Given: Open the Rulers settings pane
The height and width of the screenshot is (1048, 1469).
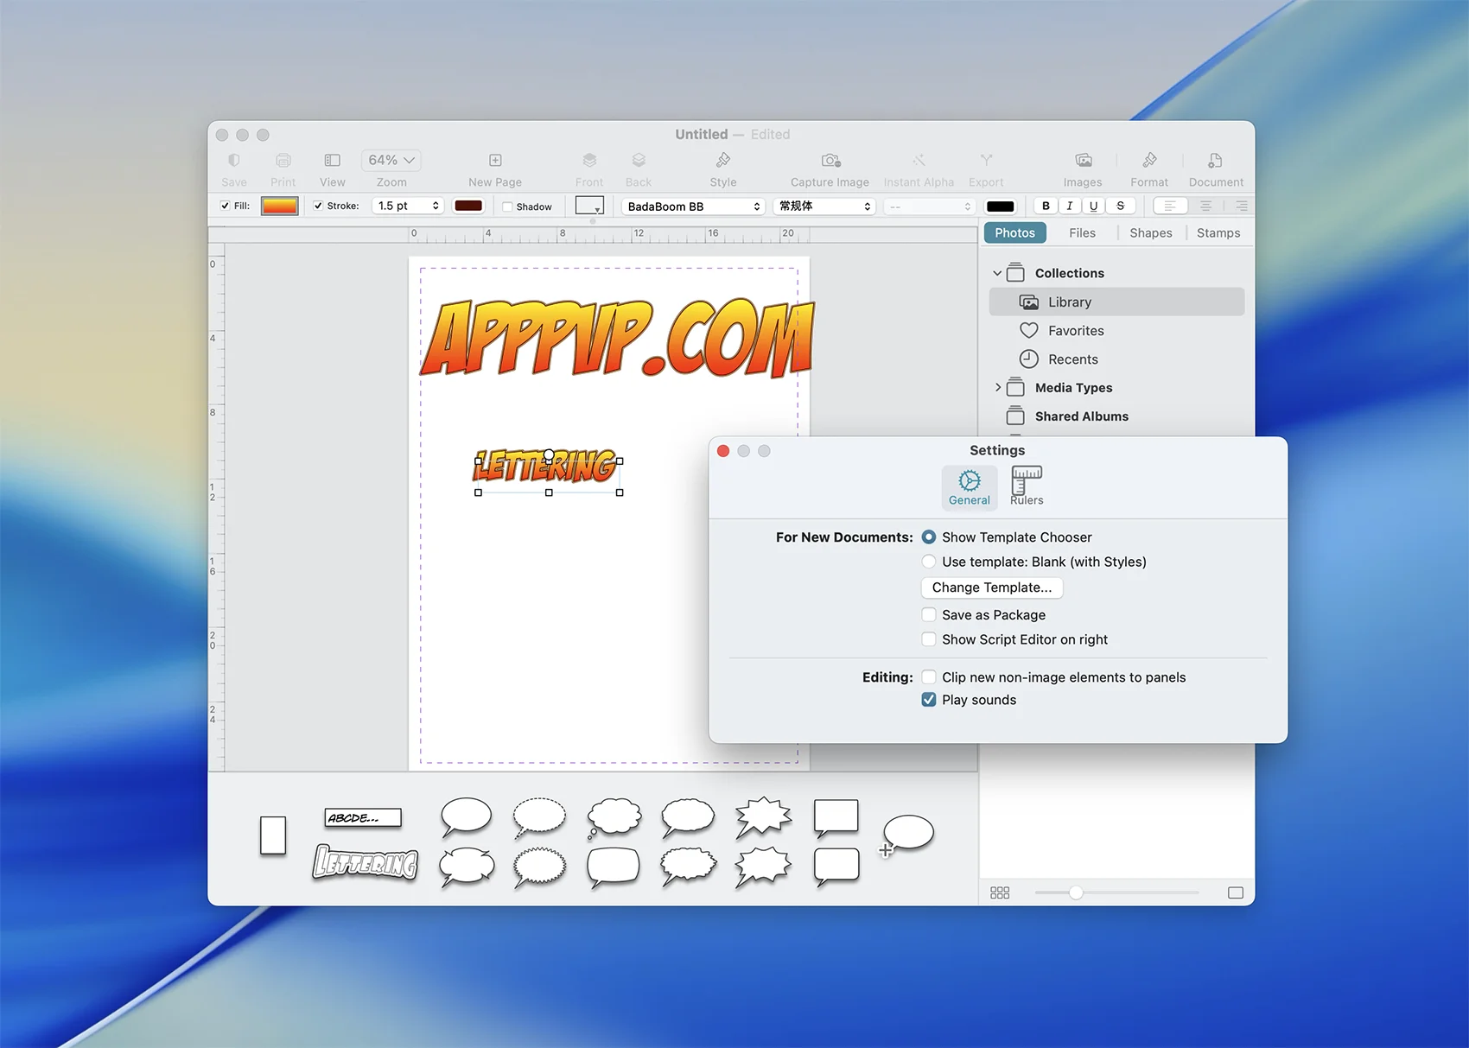Looking at the screenshot, I should [x=1027, y=486].
